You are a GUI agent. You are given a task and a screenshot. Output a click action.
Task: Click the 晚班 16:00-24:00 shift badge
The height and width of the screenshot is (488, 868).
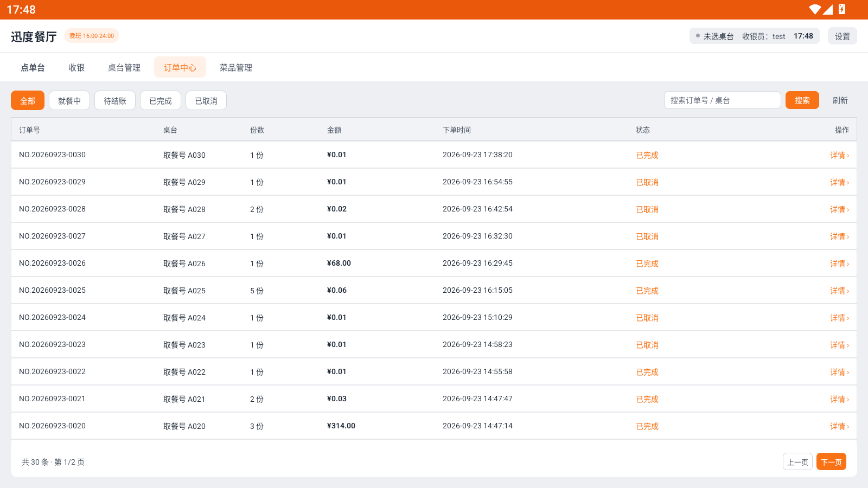pyautogui.click(x=92, y=36)
